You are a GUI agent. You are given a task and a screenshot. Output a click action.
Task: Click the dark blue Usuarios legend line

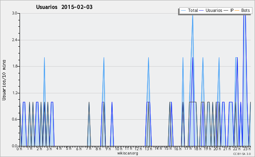201,11
